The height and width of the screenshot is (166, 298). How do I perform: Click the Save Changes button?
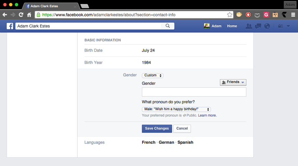[157, 128]
